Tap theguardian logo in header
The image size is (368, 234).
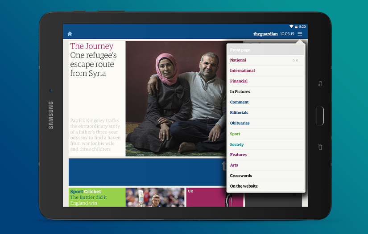(265, 34)
